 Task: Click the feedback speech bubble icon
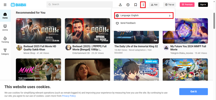[117, 23]
